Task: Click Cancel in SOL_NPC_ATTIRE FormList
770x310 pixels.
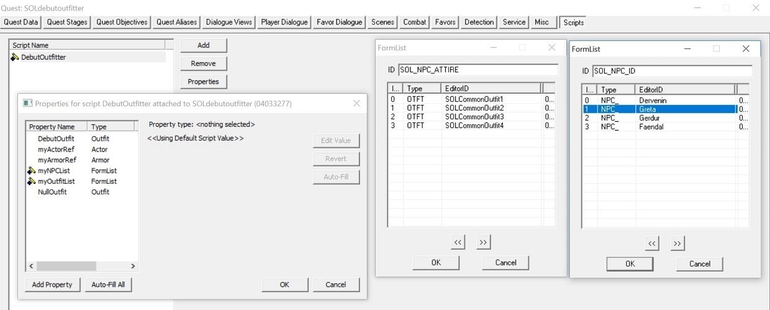Action: click(x=506, y=263)
